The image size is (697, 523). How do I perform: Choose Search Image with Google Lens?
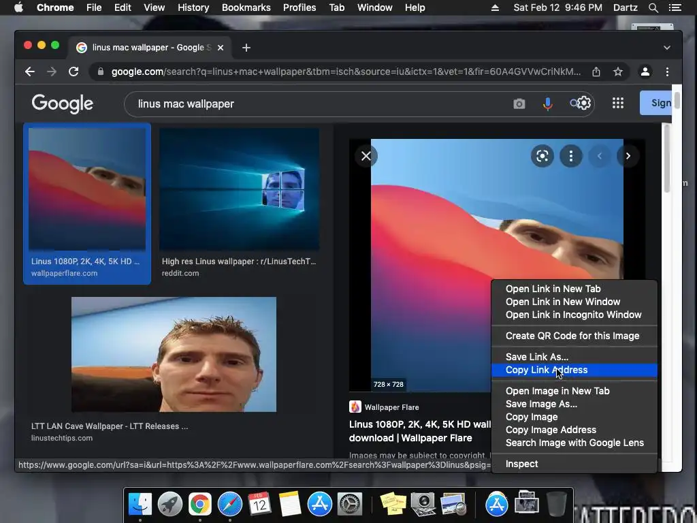click(x=574, y=443)
